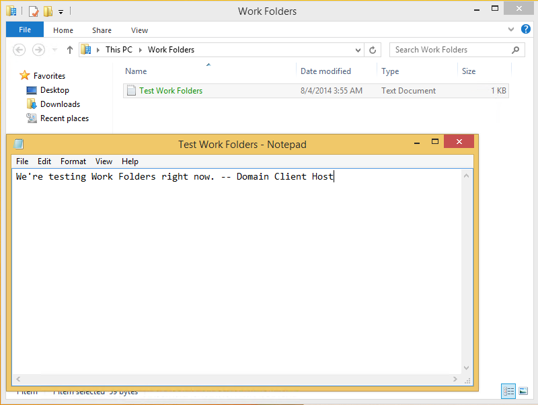The height and width of the screenshot is (405, 538).
Task: Click the Properties quick access icon
Action: 34,11
